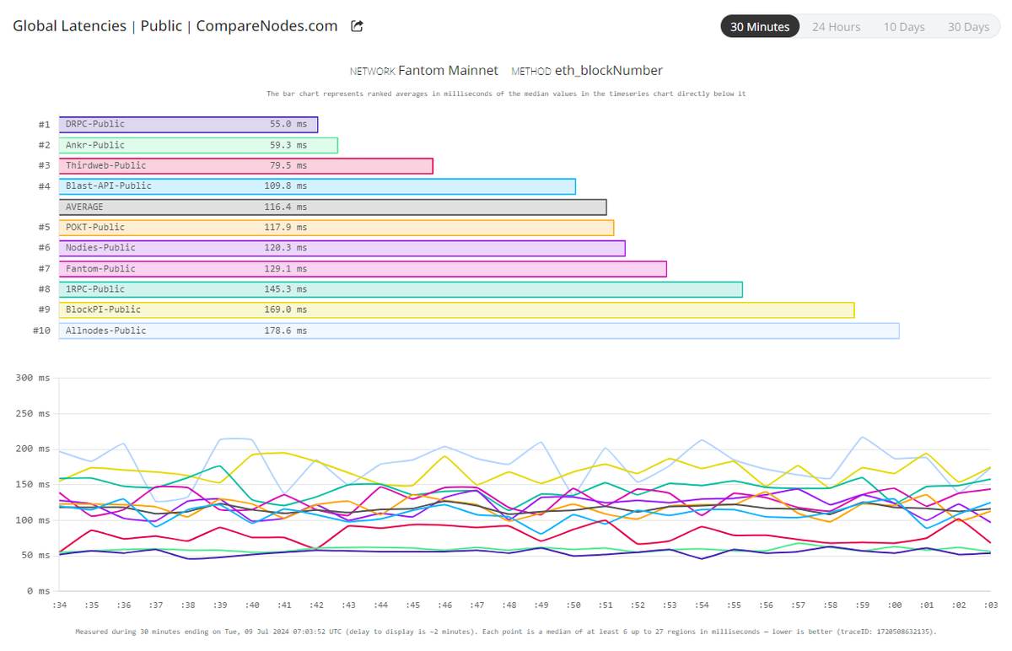Click the :40 time axis label
1012x651 pixels.
coord(251,605)
